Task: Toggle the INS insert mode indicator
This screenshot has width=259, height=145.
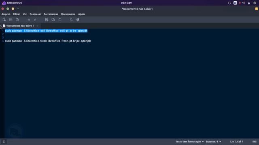Action: click(255, 141)
